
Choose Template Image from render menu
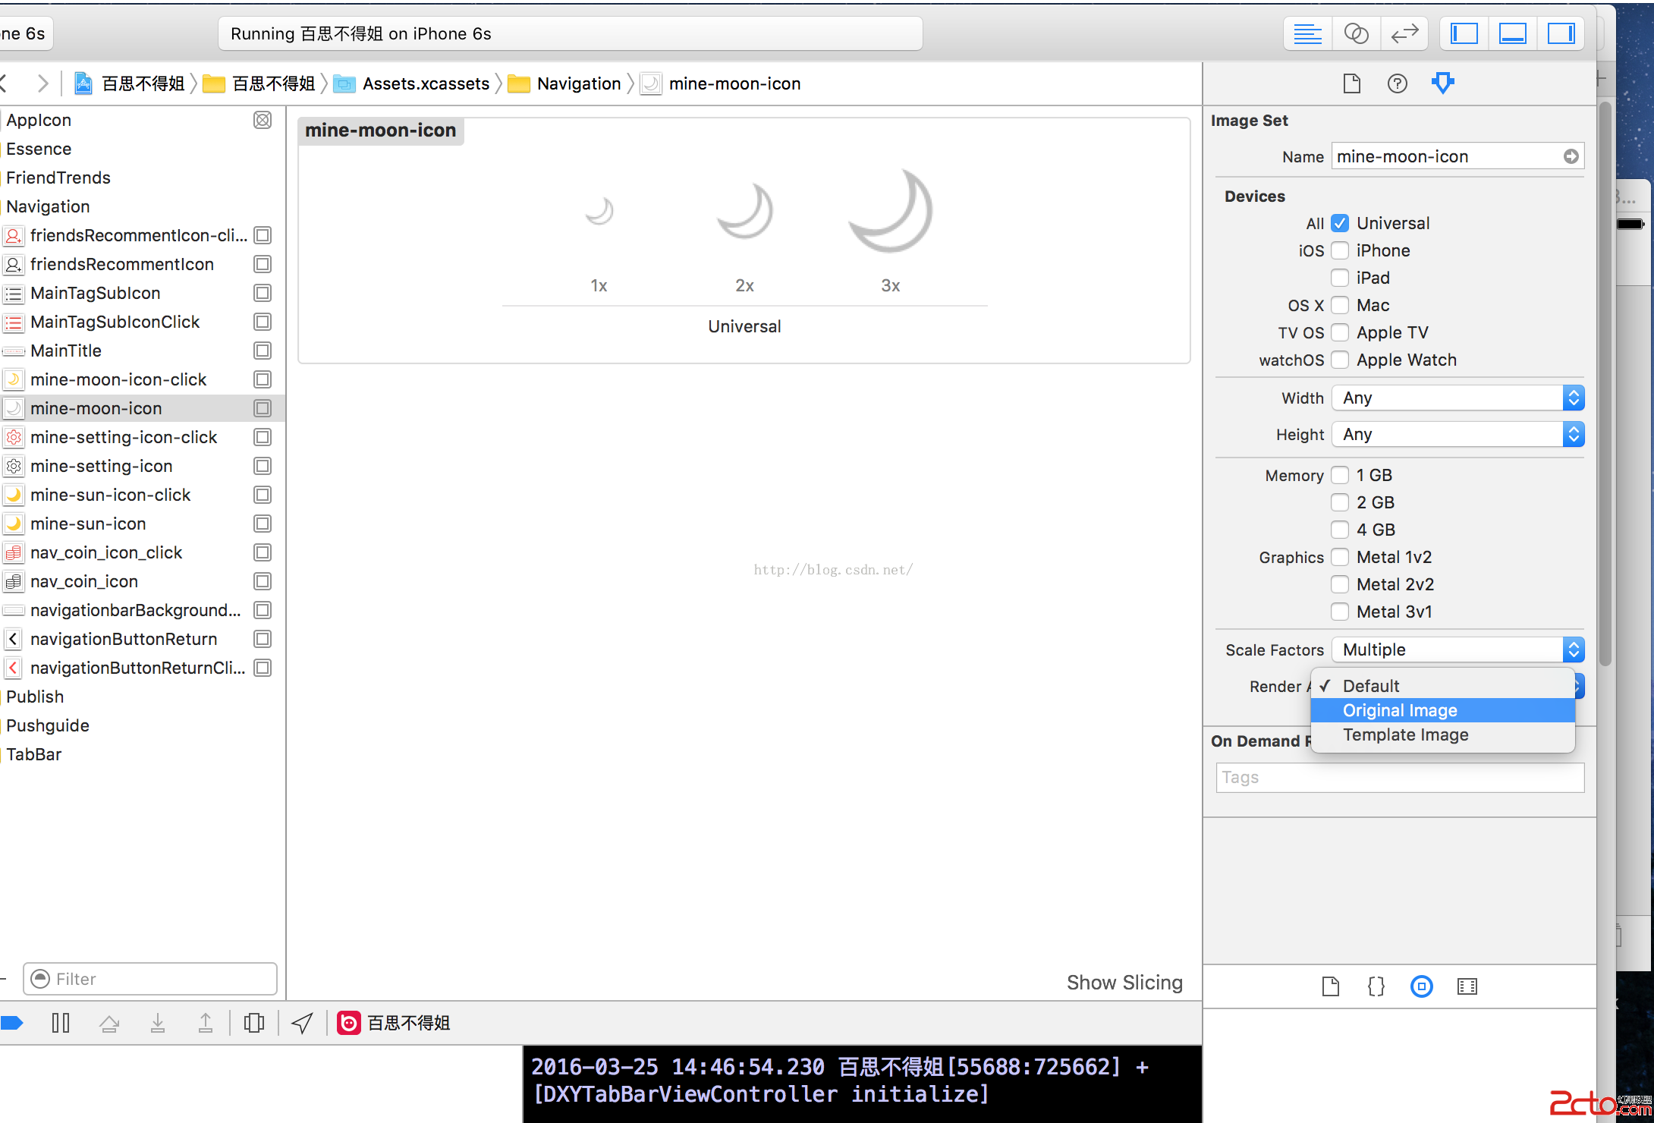click(x=1405, y=735)
